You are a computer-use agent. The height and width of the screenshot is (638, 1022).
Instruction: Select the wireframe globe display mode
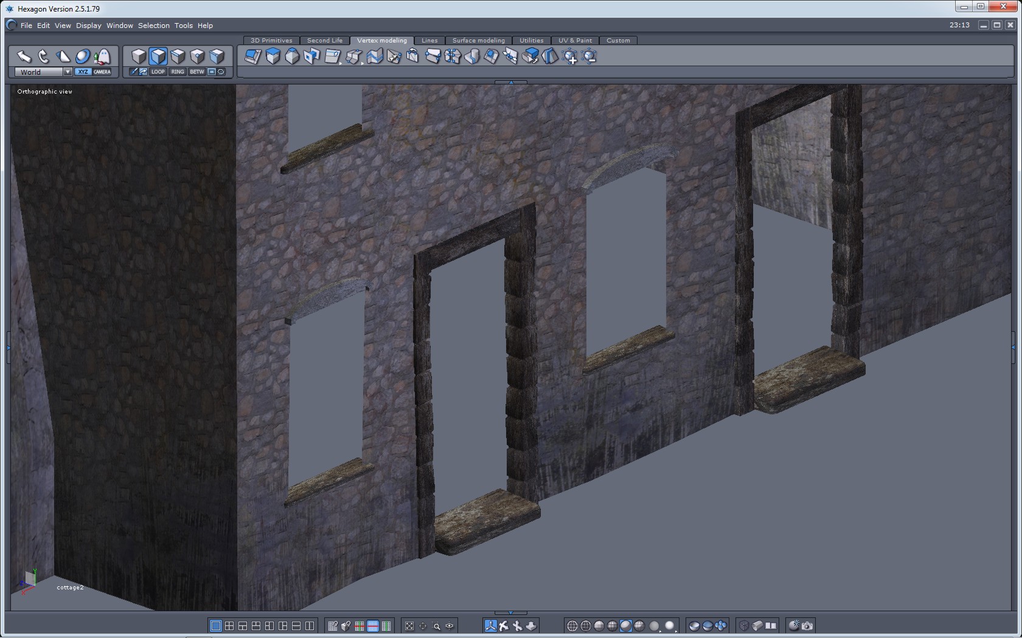tap(572, 626)
